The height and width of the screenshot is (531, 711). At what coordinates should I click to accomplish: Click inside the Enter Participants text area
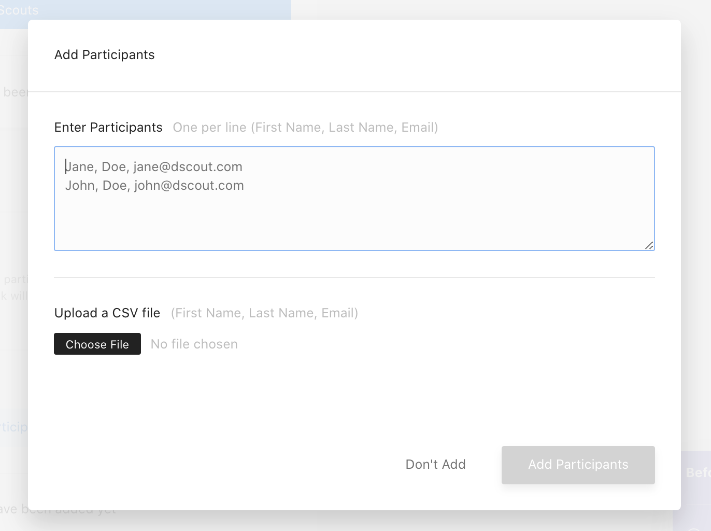pos(354,218)
